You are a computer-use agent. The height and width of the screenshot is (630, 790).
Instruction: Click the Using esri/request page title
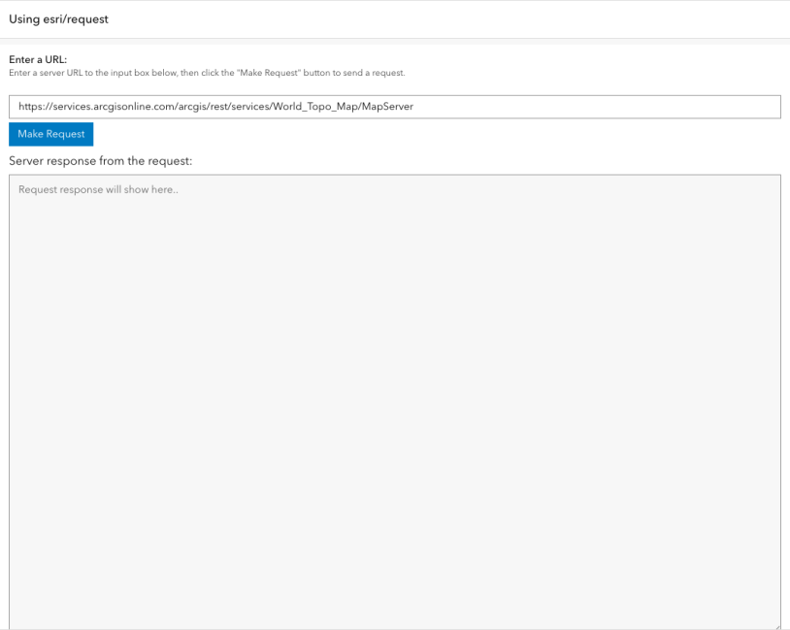[58, 18]
